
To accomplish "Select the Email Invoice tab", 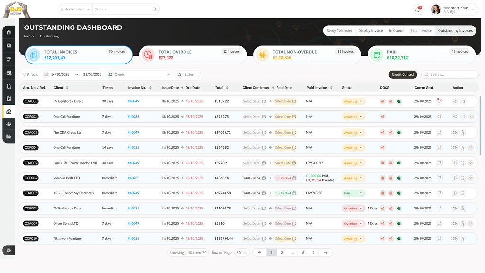I will point(421,31).
